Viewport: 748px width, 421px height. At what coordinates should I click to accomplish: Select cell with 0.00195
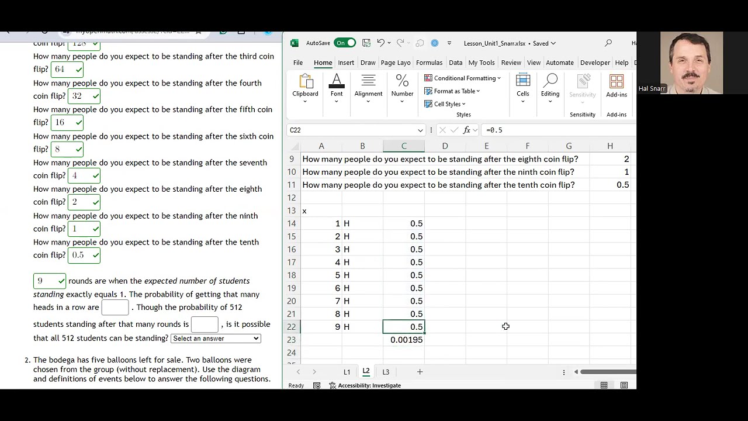pos(404,340)
